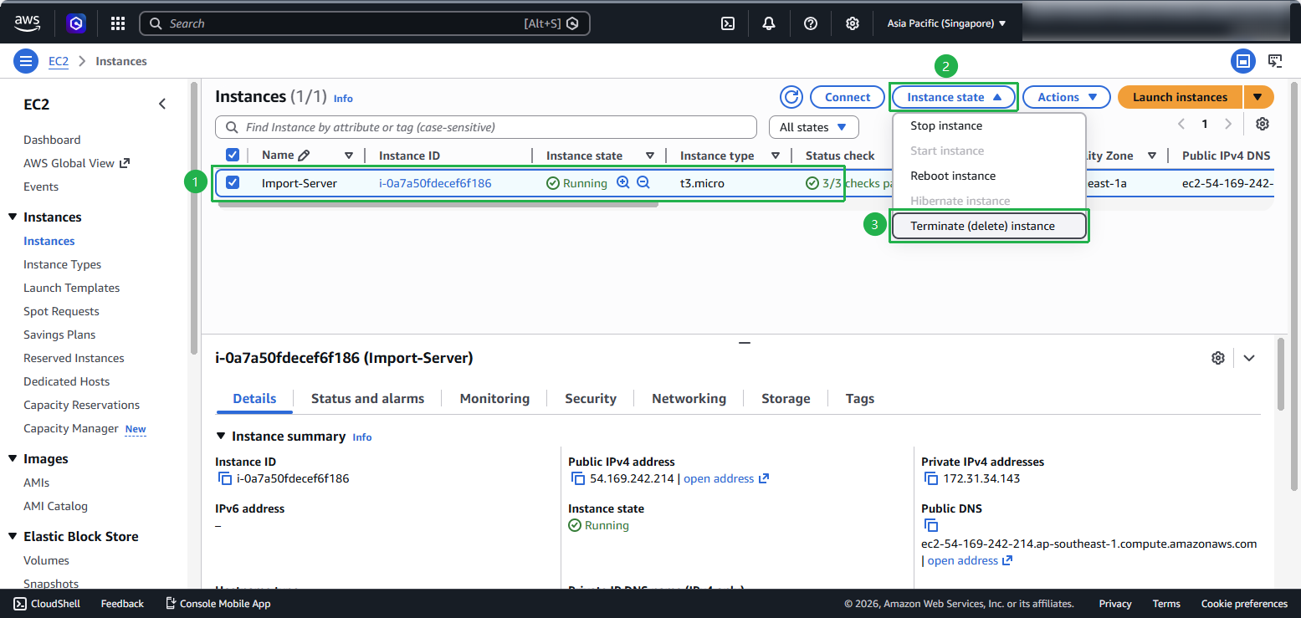The width and height of the screenshot is (1301, 618).
Task: Open the Actions dropdown
Action: [1067, 97]
